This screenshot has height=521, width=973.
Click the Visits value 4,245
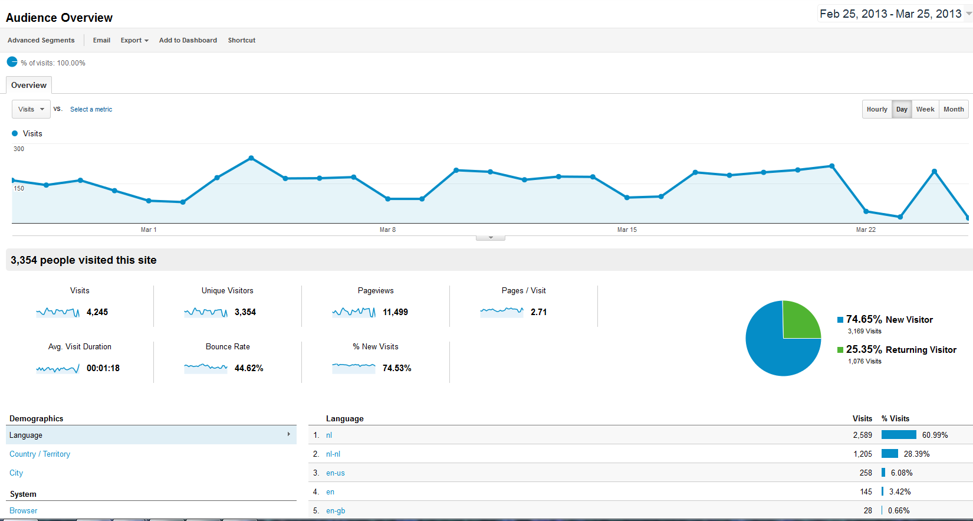tap(97, 312)
